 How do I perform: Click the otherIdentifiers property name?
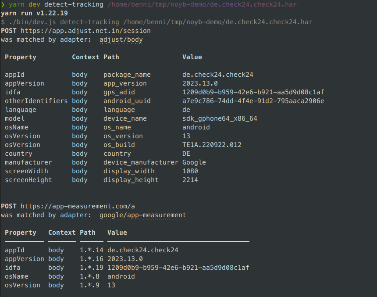36,101
